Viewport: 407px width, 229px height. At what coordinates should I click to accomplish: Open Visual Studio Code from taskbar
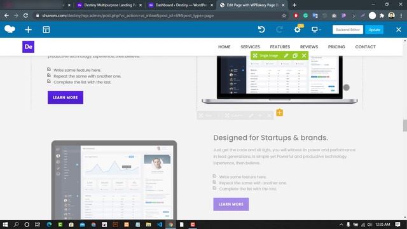160,225
